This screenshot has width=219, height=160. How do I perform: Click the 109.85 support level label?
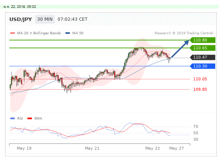point(200,89)
